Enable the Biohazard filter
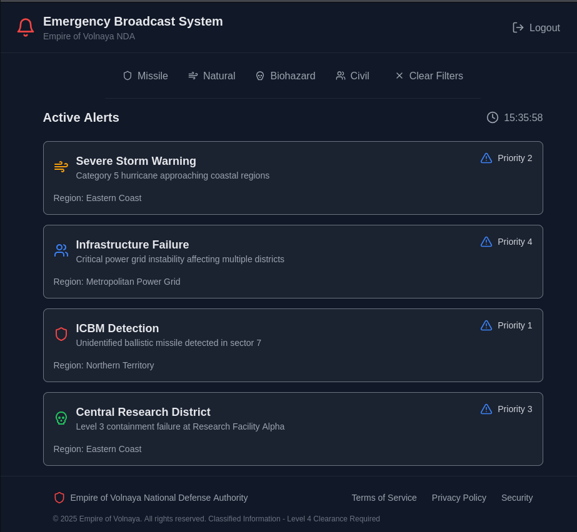This screenshot has width=577, height=532. click(285, 76)
